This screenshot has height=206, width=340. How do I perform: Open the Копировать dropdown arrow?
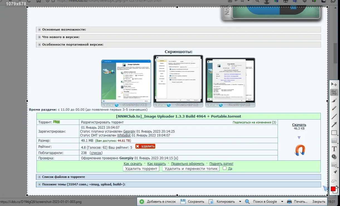tap(240, 202)
